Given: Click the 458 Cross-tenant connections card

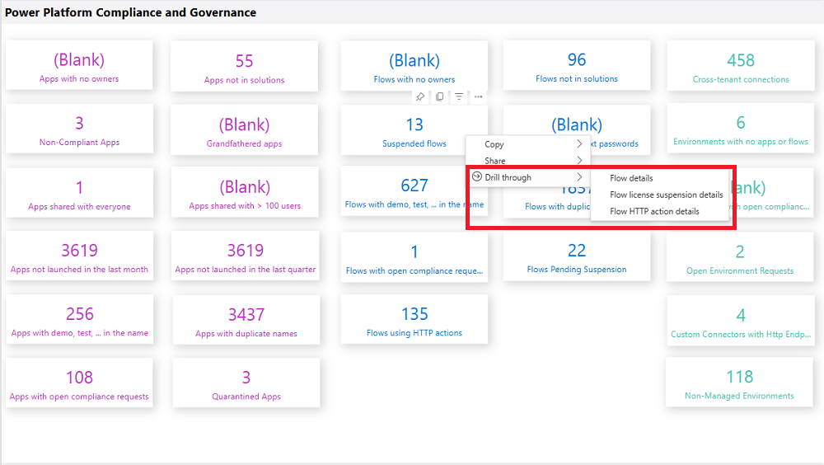Looking at the screenshot, I should tap(741, 66).
